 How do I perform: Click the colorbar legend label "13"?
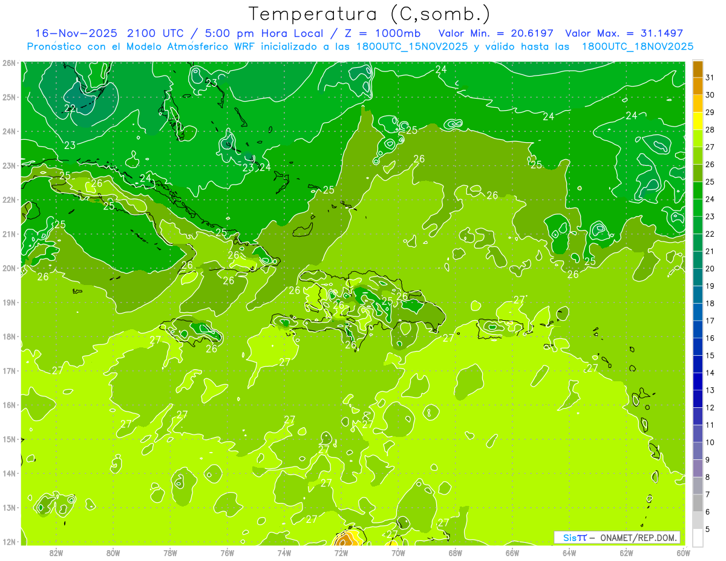[710, 390]
